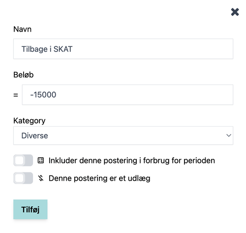Click the chevron arrow in the Kategory select
246x233 pixels.
tap(229, 135)
